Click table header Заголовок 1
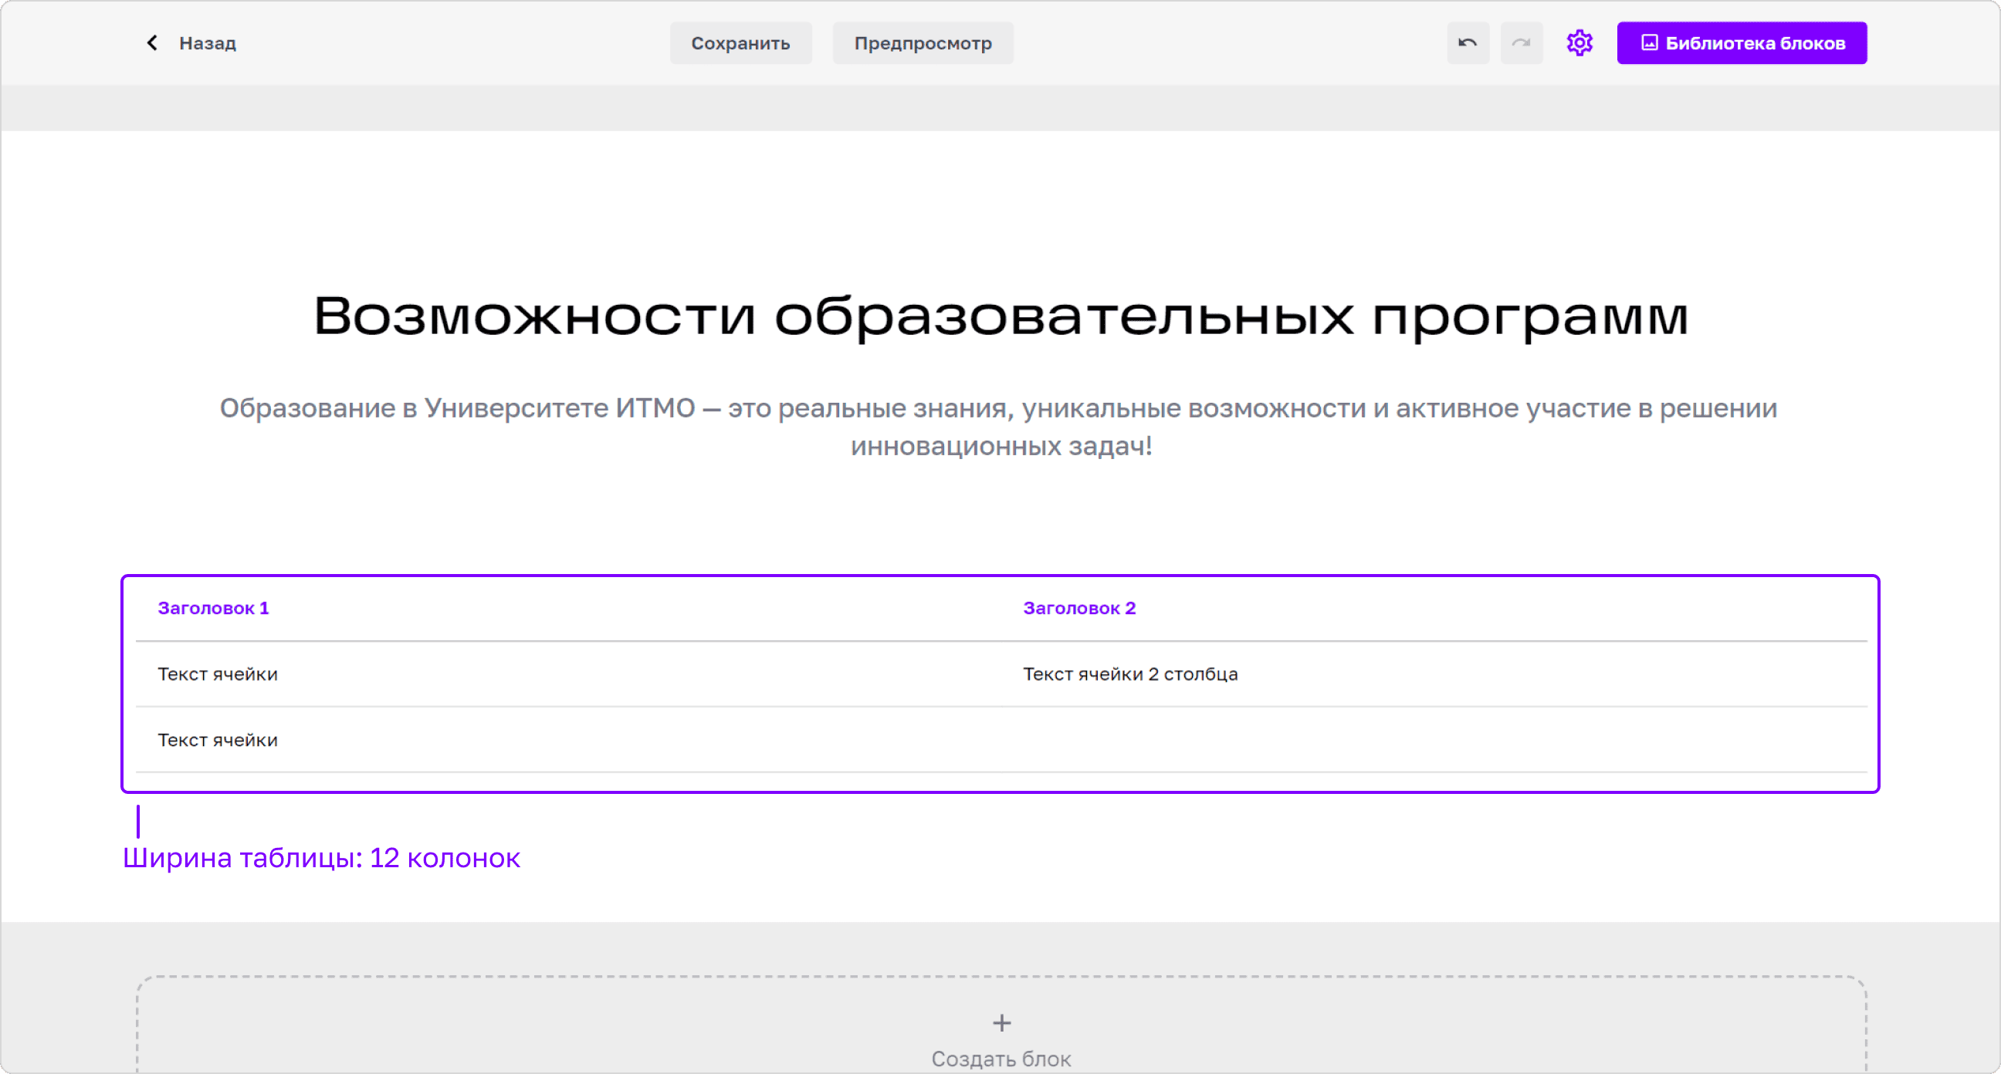This screenshot has height=1074, width=2001. click(213, 608)
